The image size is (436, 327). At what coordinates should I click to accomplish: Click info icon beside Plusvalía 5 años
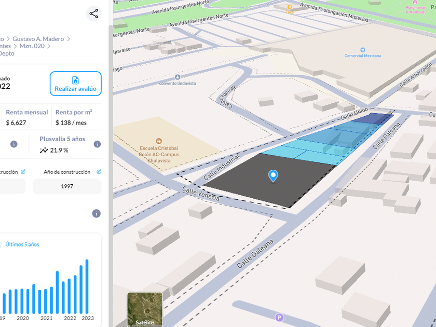(x=97, y=144)
